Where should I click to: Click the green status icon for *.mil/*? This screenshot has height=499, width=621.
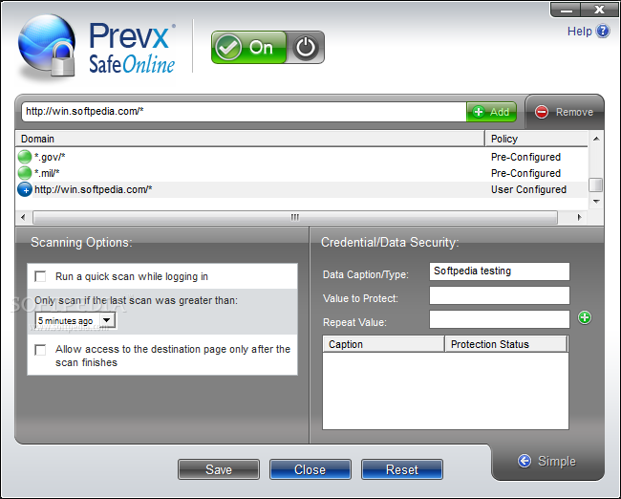tap(25, 173)
